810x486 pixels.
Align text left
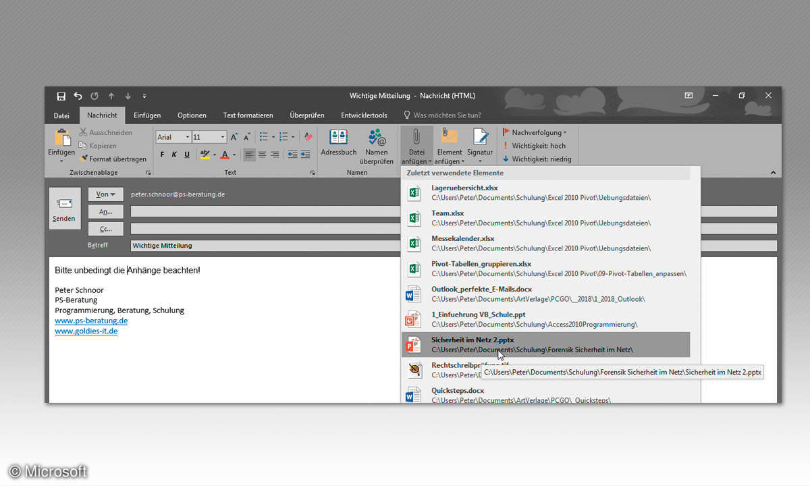[x=250, y=155]
